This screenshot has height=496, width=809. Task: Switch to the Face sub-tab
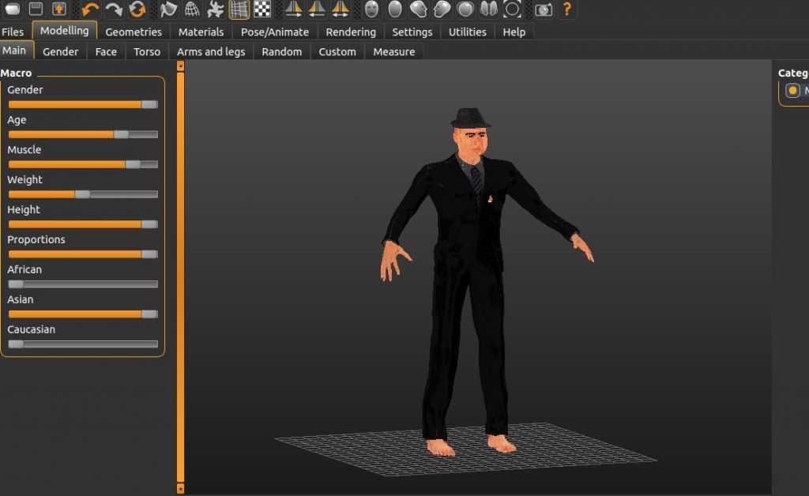point(106,52)
